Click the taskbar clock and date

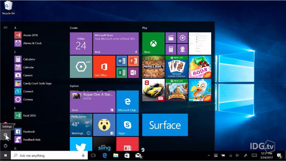266,155
